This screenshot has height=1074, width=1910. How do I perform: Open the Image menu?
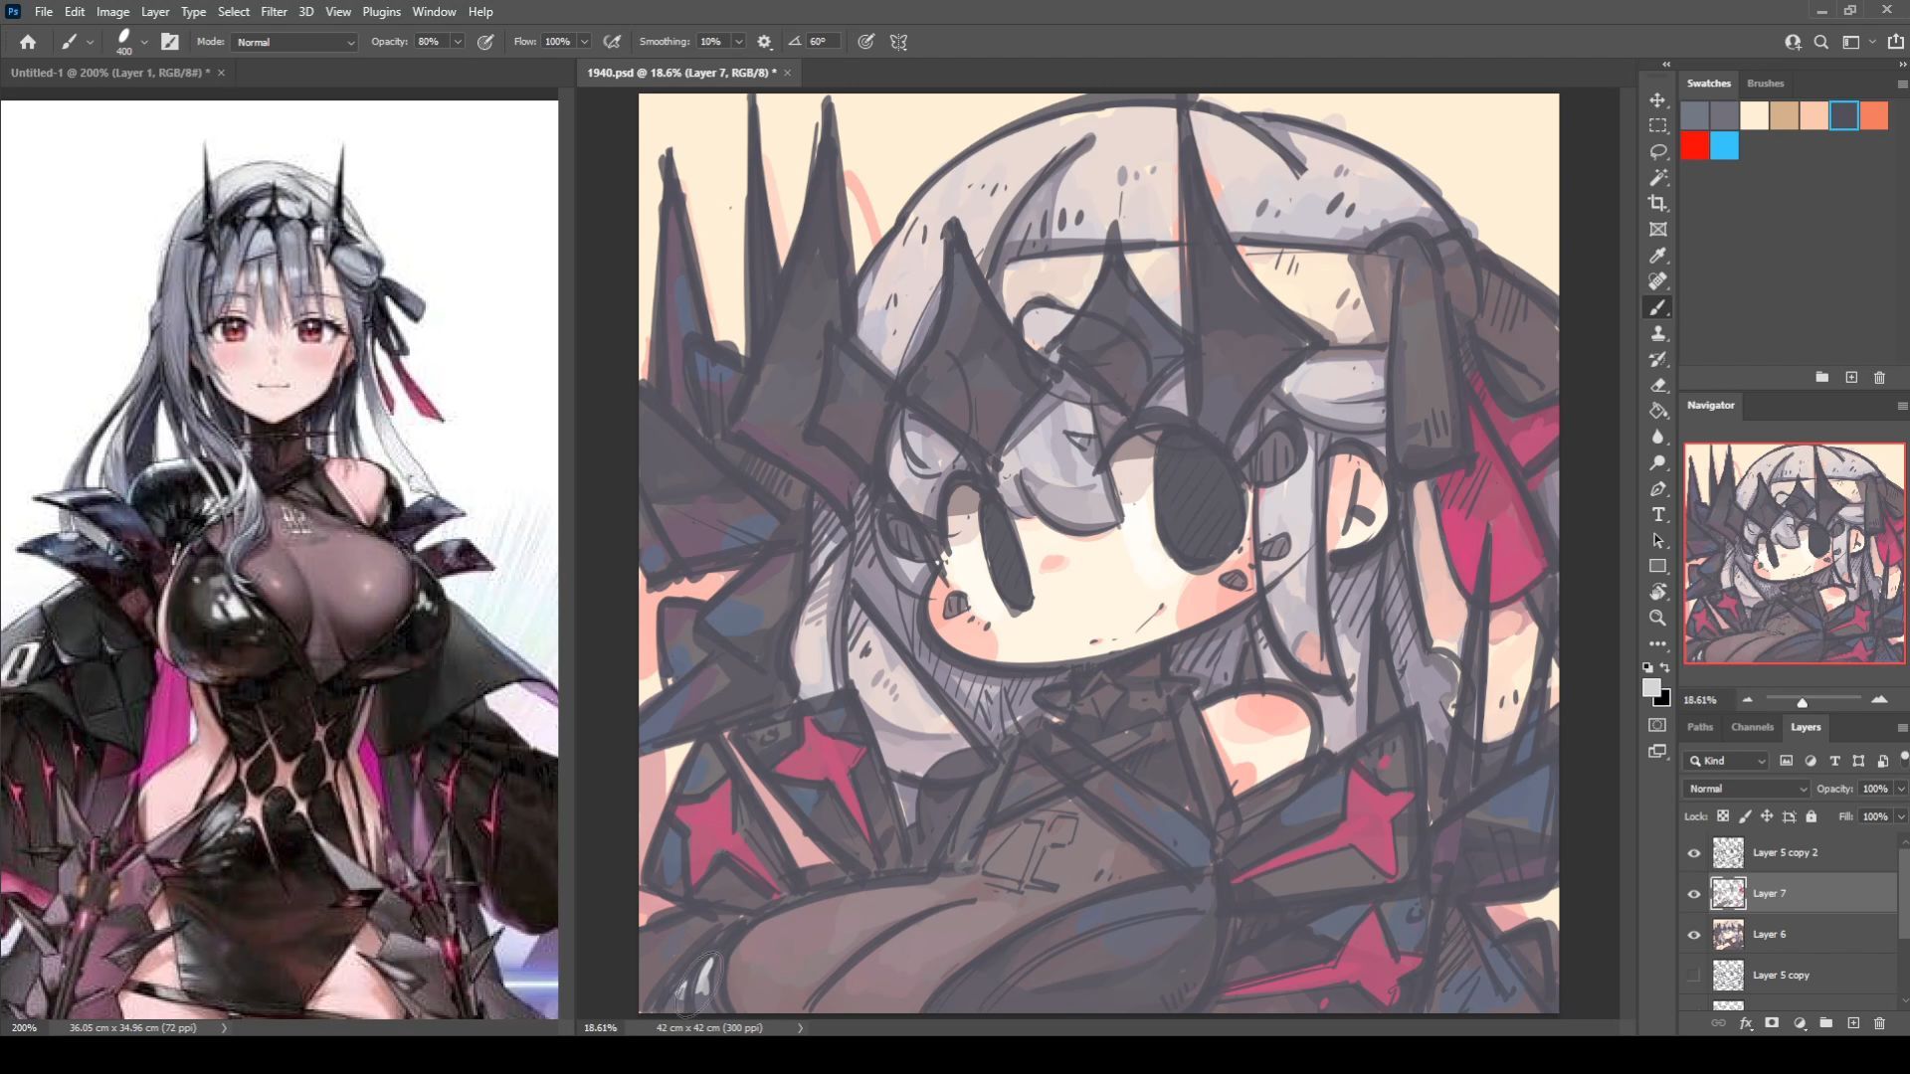point(112,12)
